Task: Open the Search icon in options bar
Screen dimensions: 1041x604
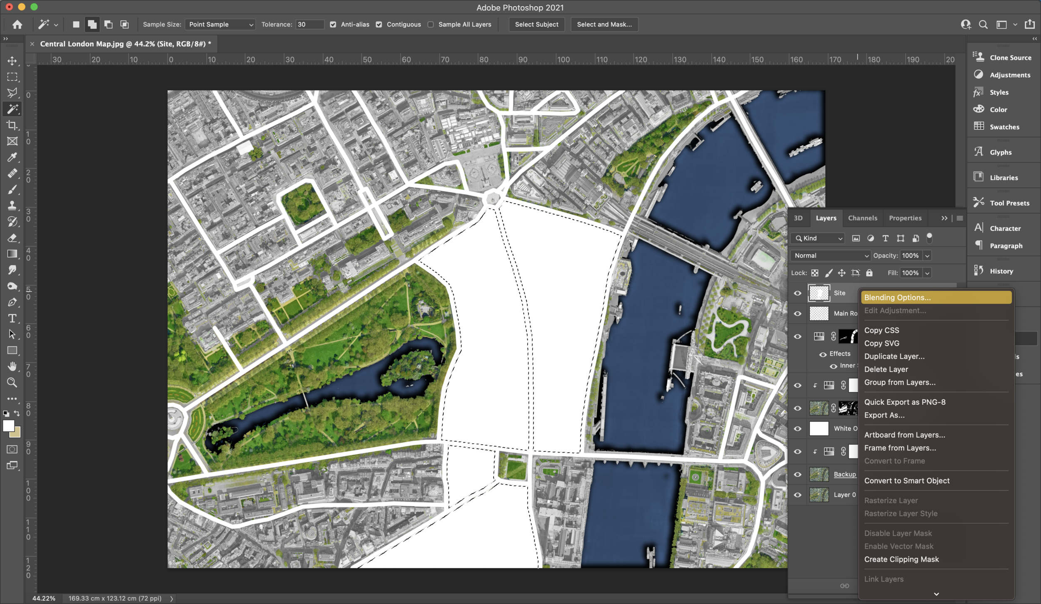Action: click(x=983, y=25)
